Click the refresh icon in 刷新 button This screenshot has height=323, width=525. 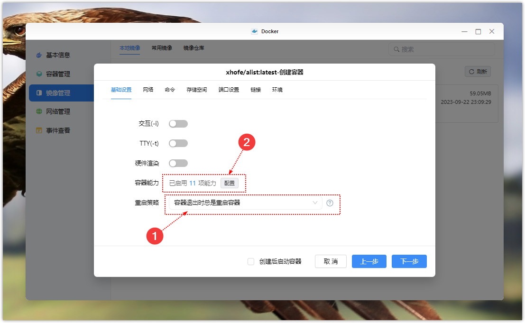pos(471,72)
